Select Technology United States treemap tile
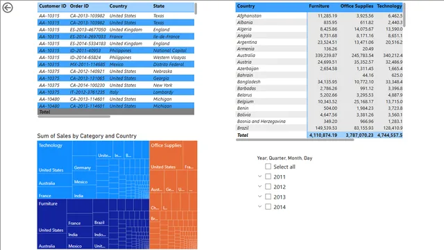444x250 pixels. tap(55, 158)
